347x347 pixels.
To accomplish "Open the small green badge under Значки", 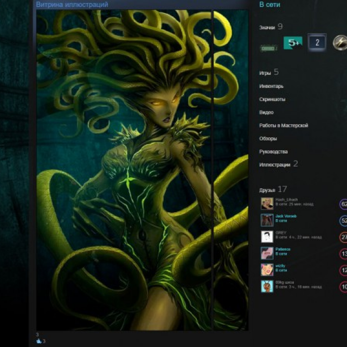I will pyautogui.click(x=269, y=48).
